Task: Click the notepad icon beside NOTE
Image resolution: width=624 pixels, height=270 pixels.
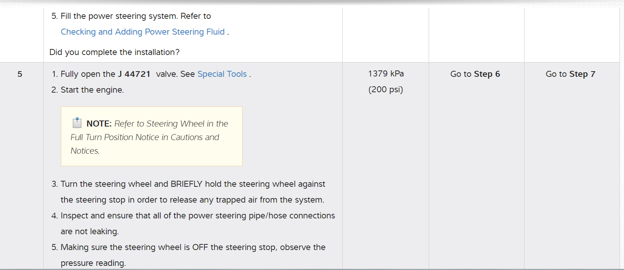Action: click(x=77, y=123)
